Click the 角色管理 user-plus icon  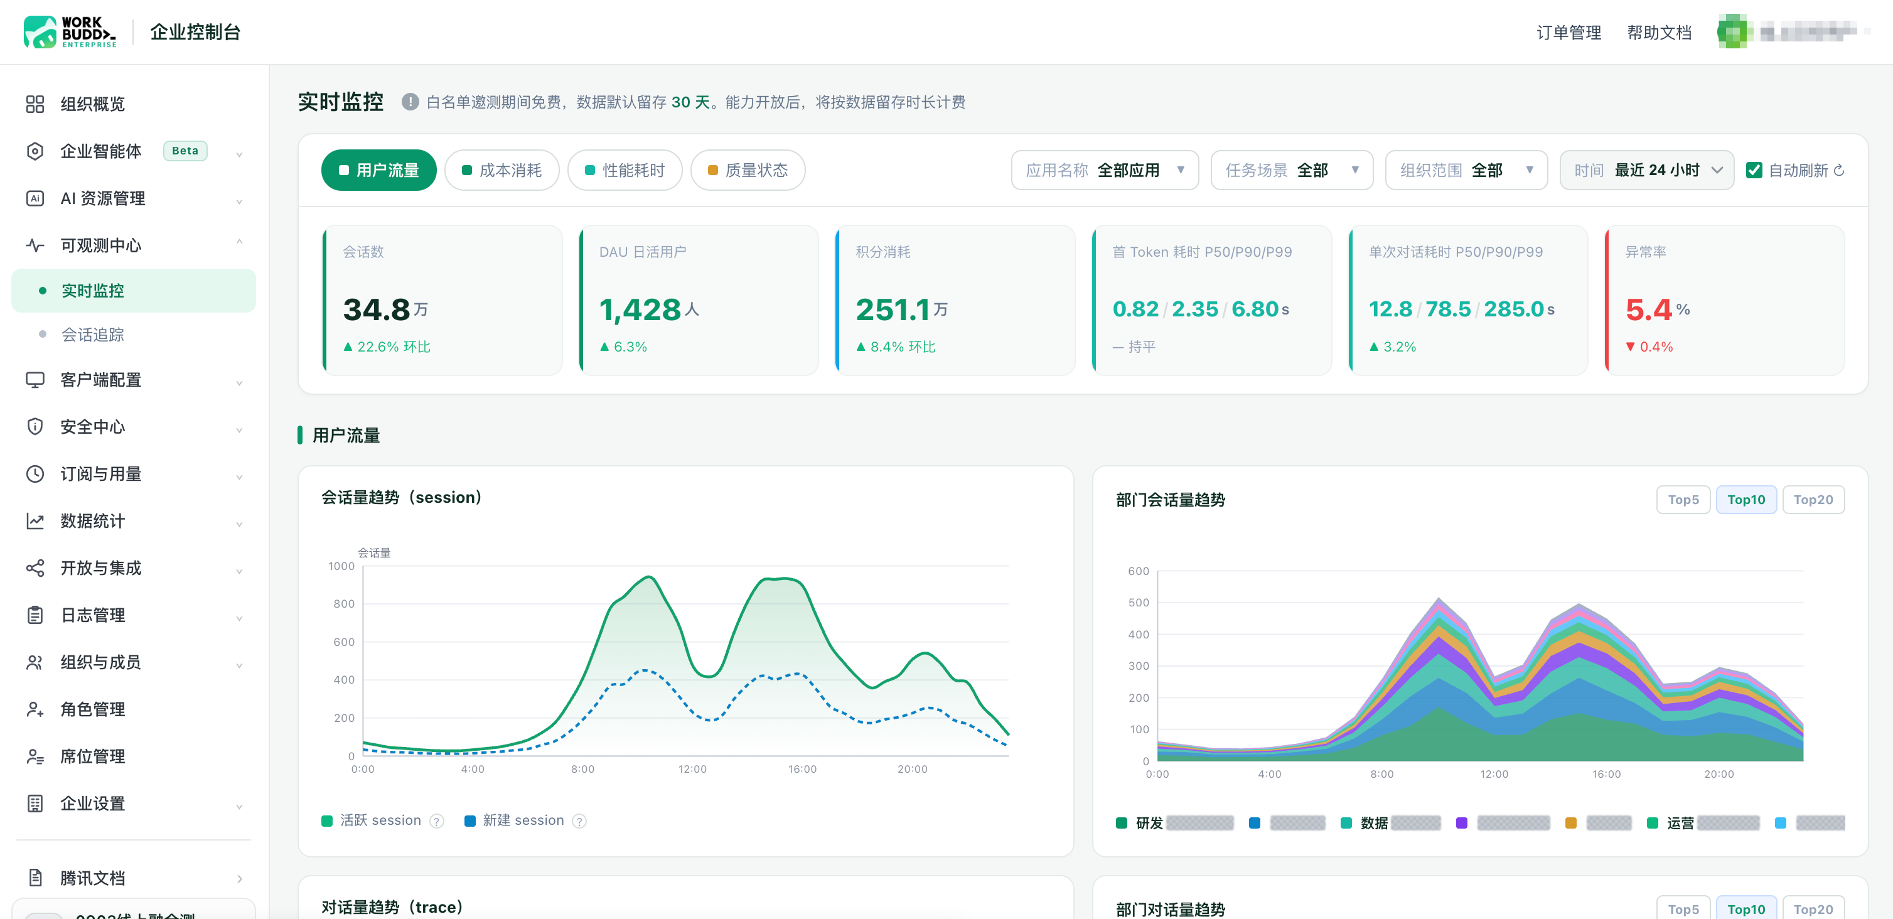point(35,709)
